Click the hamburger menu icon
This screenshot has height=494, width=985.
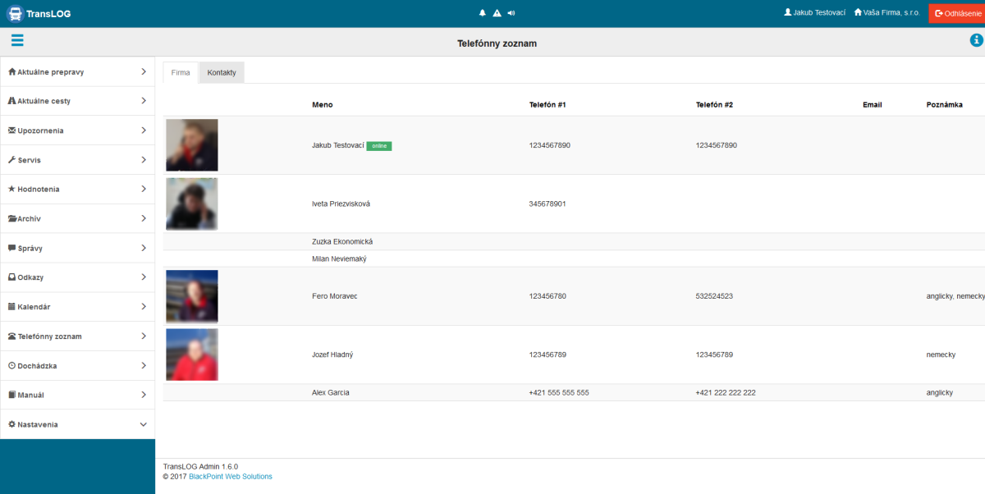click(x=17, y=41)
